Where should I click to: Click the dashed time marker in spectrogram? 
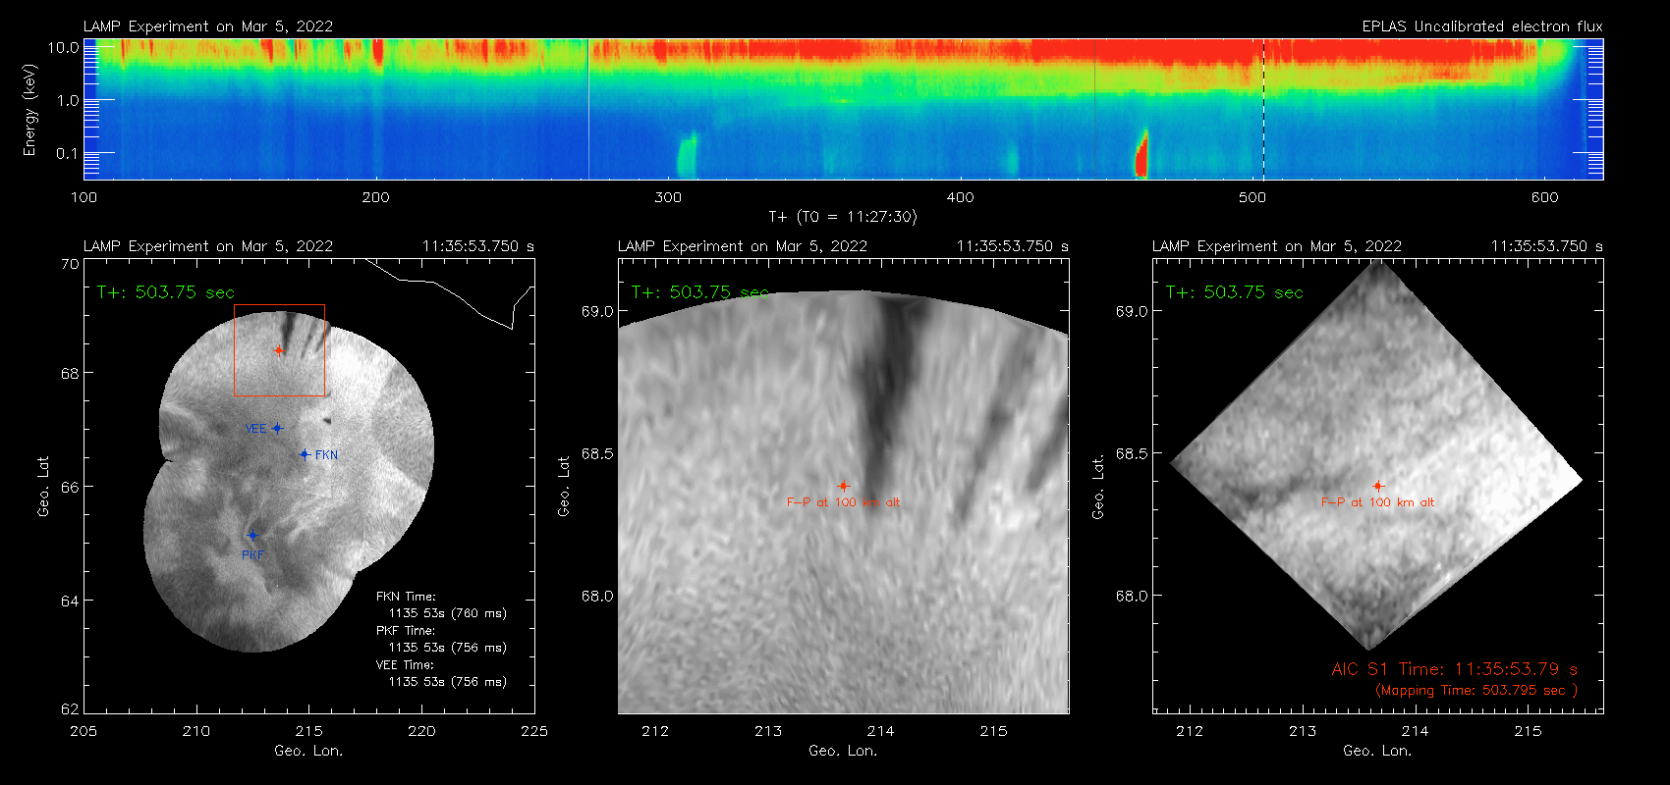[x=1263, y=109]
